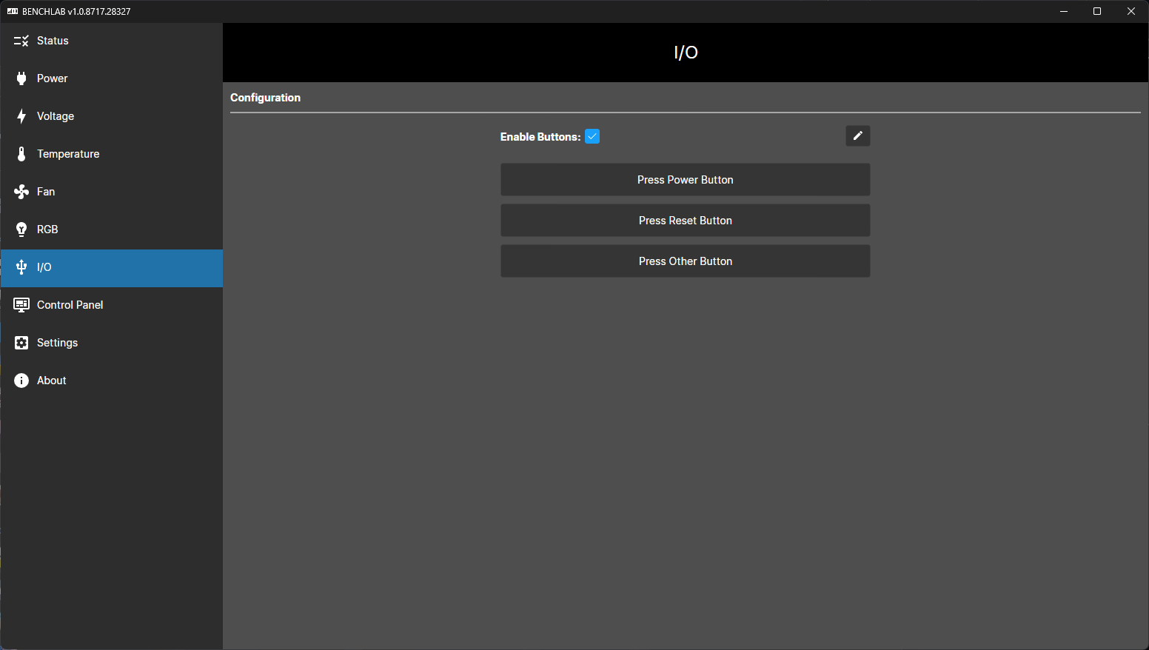Image resolution: width=1149 pixels, height=650 pixels.
Task: Navigate to the About label
Action: [52, 381]
